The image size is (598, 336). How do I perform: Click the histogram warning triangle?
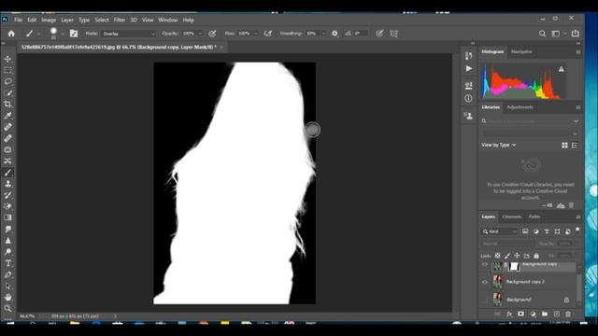(x=561, y=69)
